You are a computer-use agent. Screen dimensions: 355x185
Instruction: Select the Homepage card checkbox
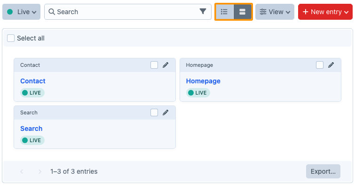[320, 65]
